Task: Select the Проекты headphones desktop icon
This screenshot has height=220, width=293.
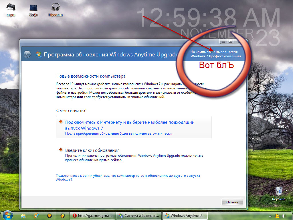Action: [x=56, y=10]
